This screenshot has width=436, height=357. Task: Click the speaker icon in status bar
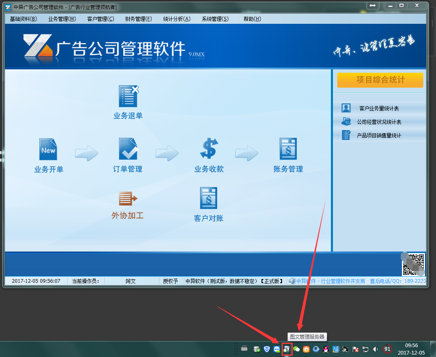coord(292,281)
